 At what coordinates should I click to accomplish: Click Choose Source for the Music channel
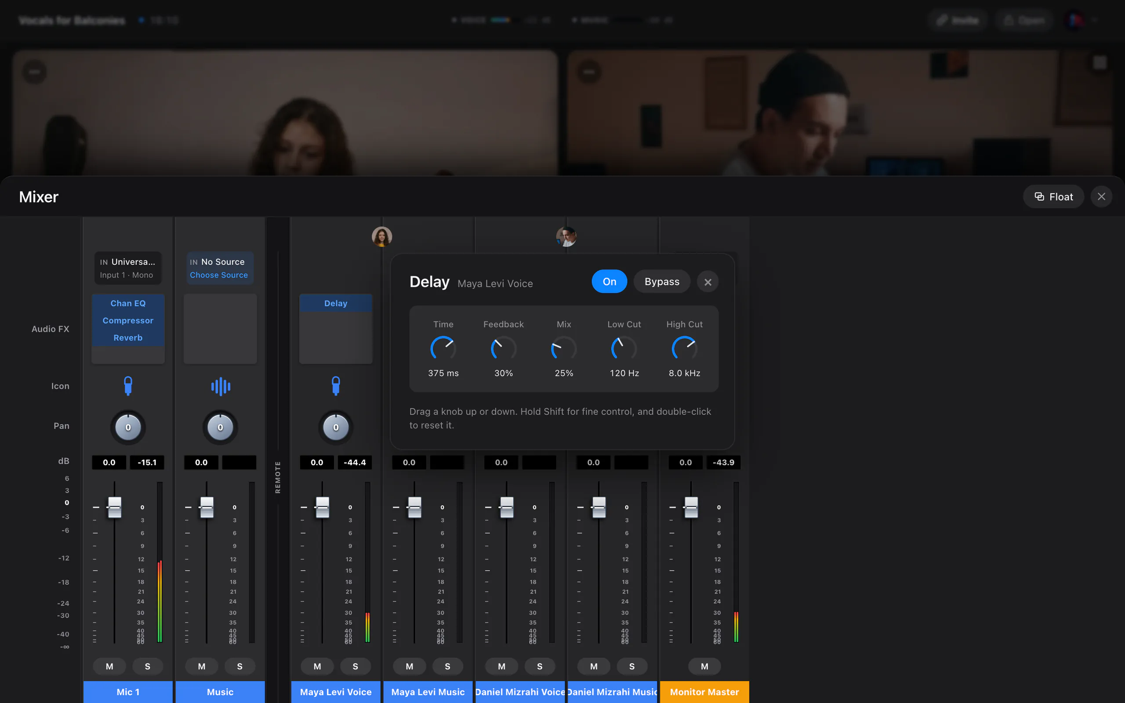[x=218, y=275]
